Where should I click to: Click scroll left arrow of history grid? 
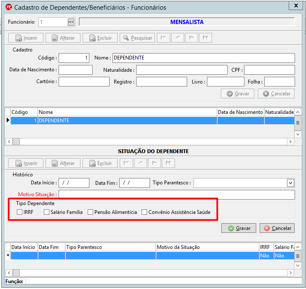(9, 273)
